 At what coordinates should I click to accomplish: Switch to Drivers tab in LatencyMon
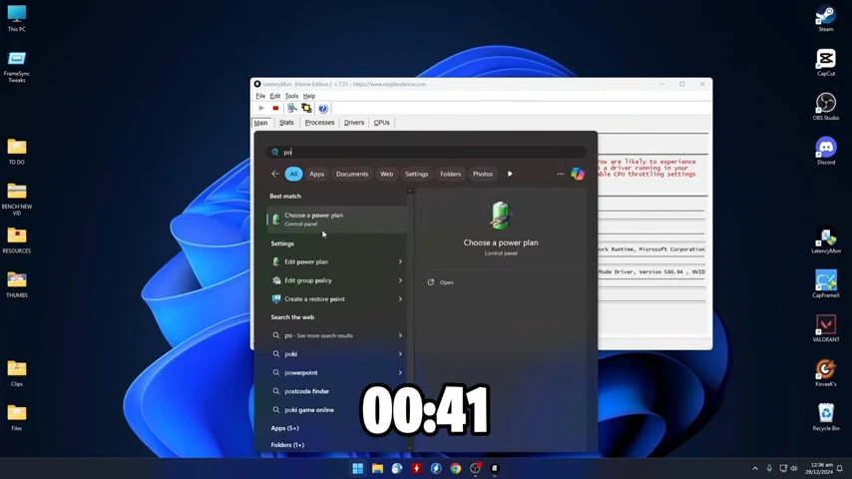click(x=354, y=123)
